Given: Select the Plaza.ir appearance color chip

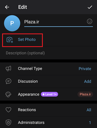Looking at the screenshot, I should pyautogui.click(x=85, y=94).
